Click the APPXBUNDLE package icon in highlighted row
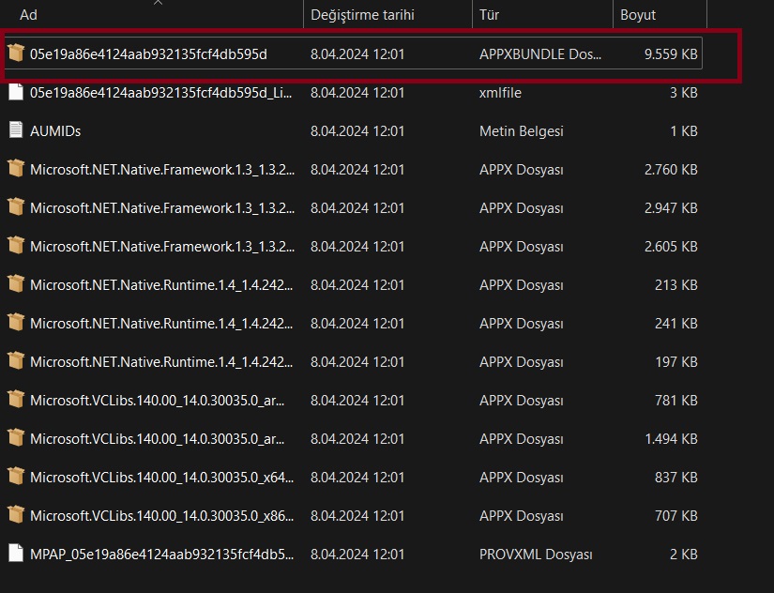Image resolution: width=774 pixels, height=593 pixels. click(x=15, y=54)
